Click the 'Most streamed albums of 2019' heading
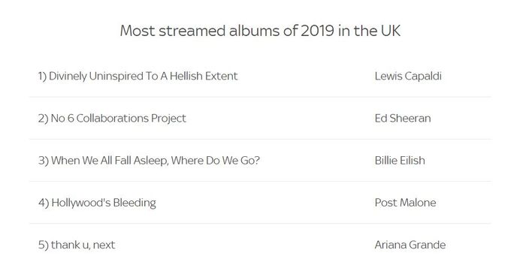Screen dimensions: 526x274 point(260,31)
